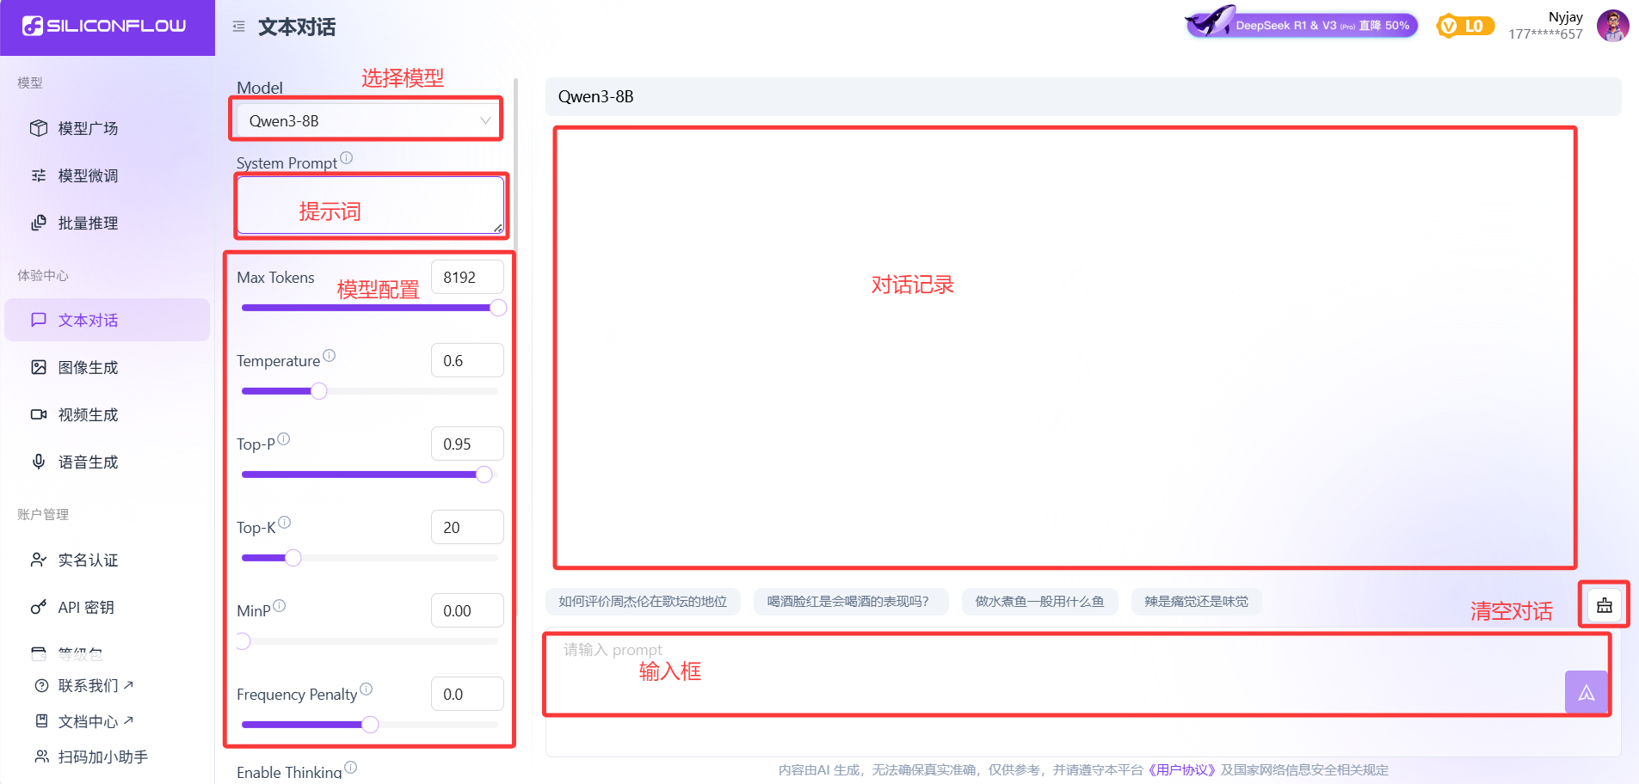The image size is (1639, 784).
Task: Click suggestion 喝酒脸红是会喝酒的表现吗?
Action: point(851,602)
